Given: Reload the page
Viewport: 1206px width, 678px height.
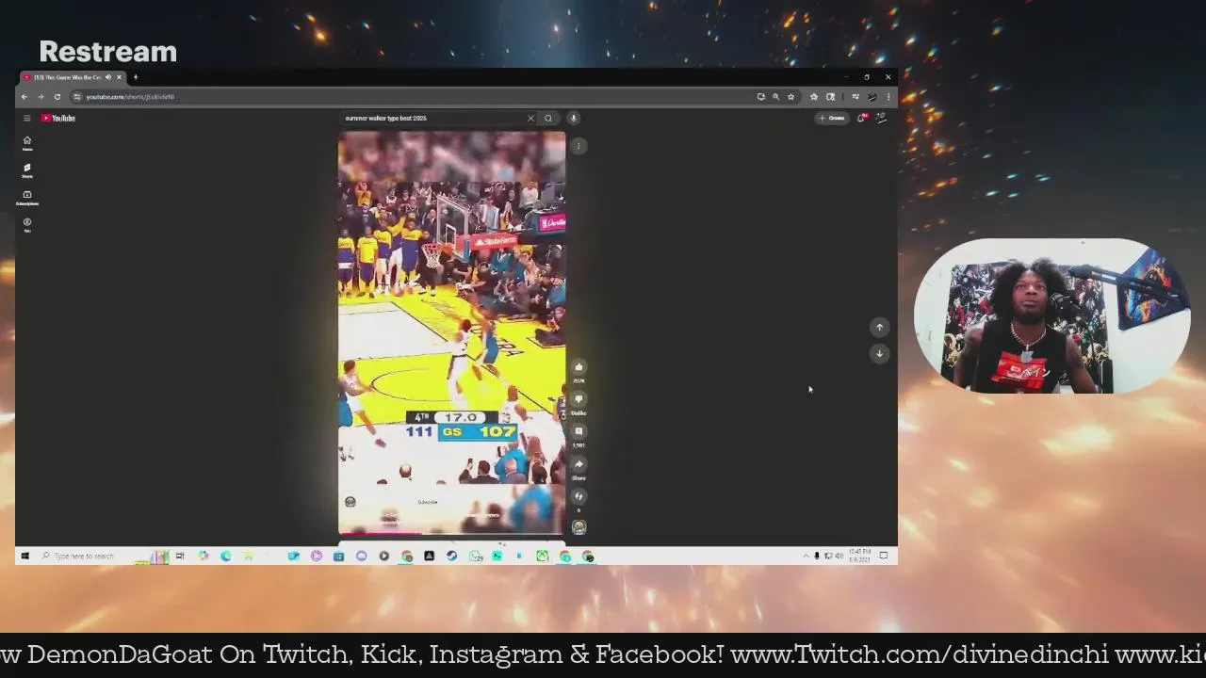Looking at the screenshot, I should tap(57, 97).
